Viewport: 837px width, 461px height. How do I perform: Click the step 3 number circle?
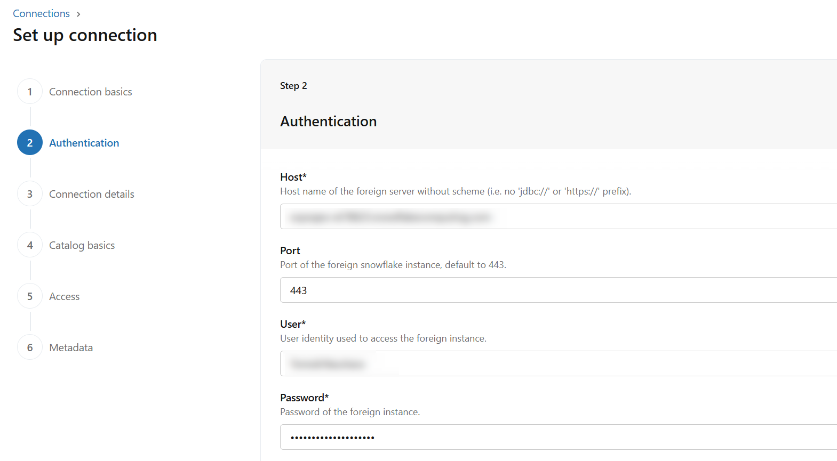tap(30, 194)
